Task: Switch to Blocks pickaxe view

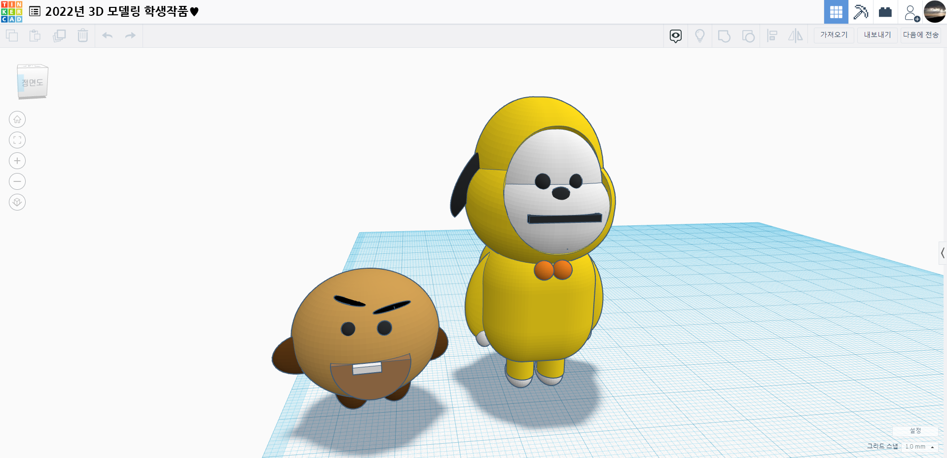Action: [861, 12]
